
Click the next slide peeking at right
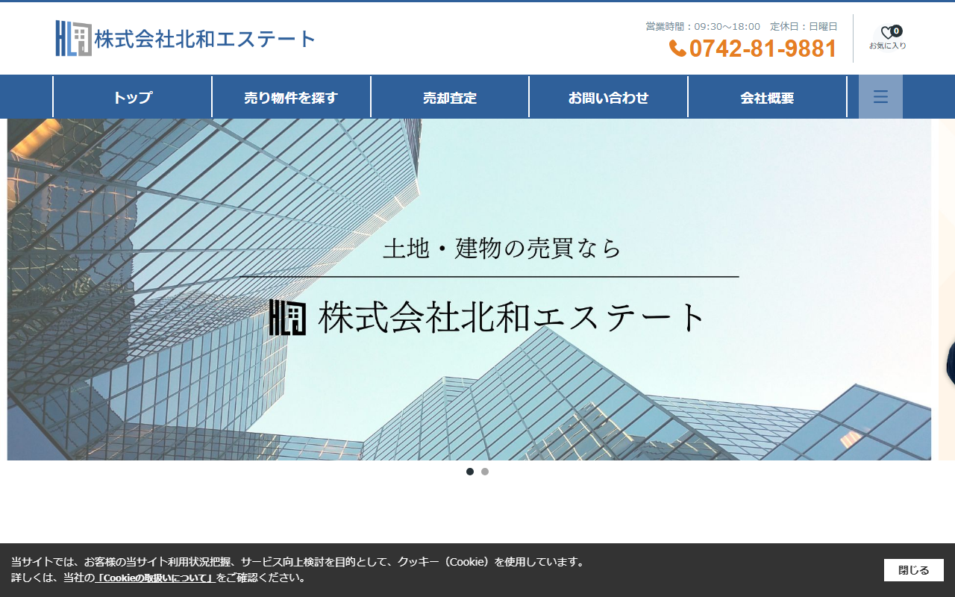click(x=947, y=290)
